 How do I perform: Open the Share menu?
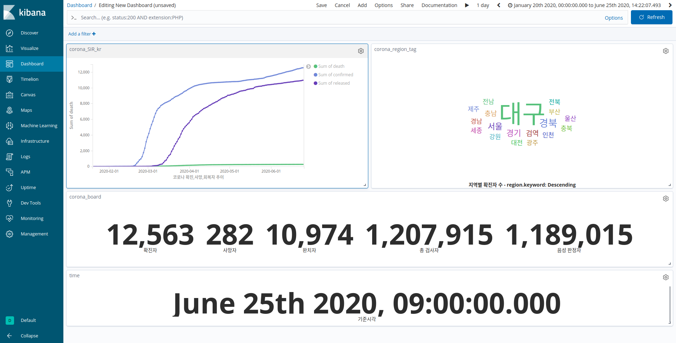407,5
